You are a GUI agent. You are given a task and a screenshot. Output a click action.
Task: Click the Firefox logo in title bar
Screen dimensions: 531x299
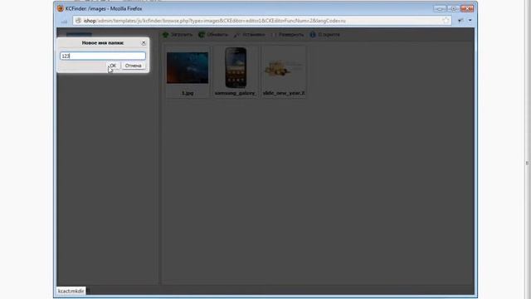[61, 8]
